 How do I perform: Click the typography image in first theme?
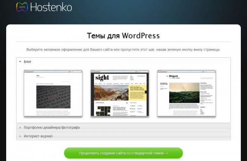(54, 97)
